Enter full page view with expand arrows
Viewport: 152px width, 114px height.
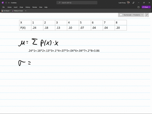147,15
